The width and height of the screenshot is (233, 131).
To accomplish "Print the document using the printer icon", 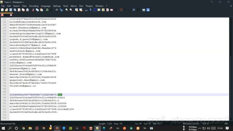I will 28,10.
